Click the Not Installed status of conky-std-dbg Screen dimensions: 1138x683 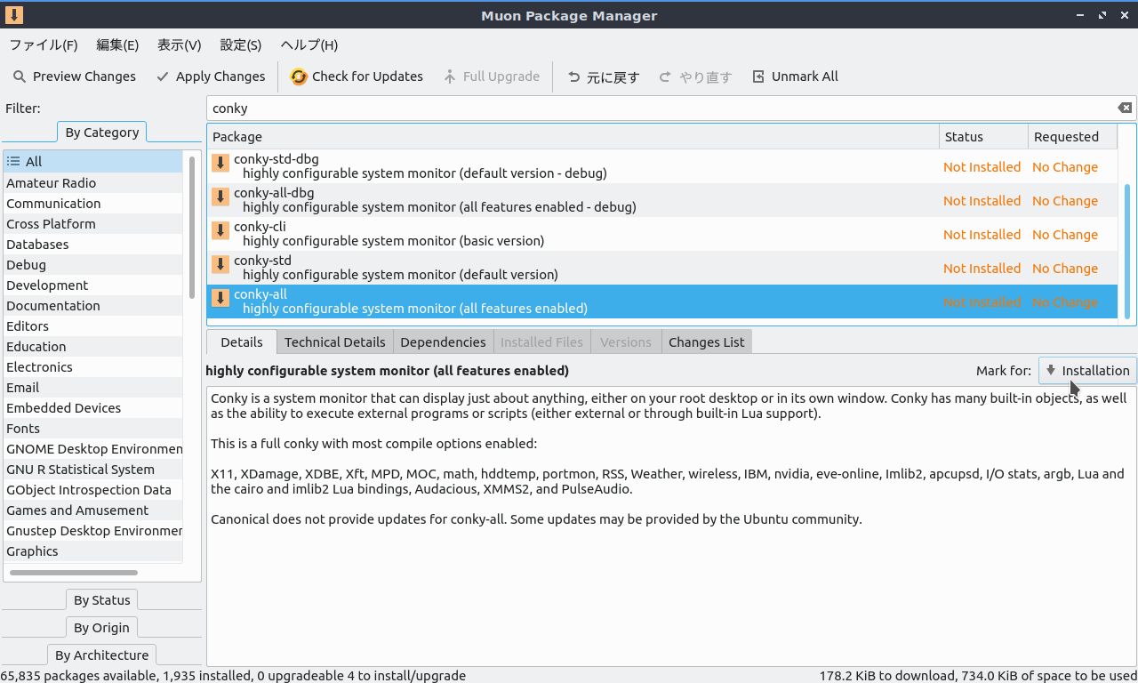(982, 166)
